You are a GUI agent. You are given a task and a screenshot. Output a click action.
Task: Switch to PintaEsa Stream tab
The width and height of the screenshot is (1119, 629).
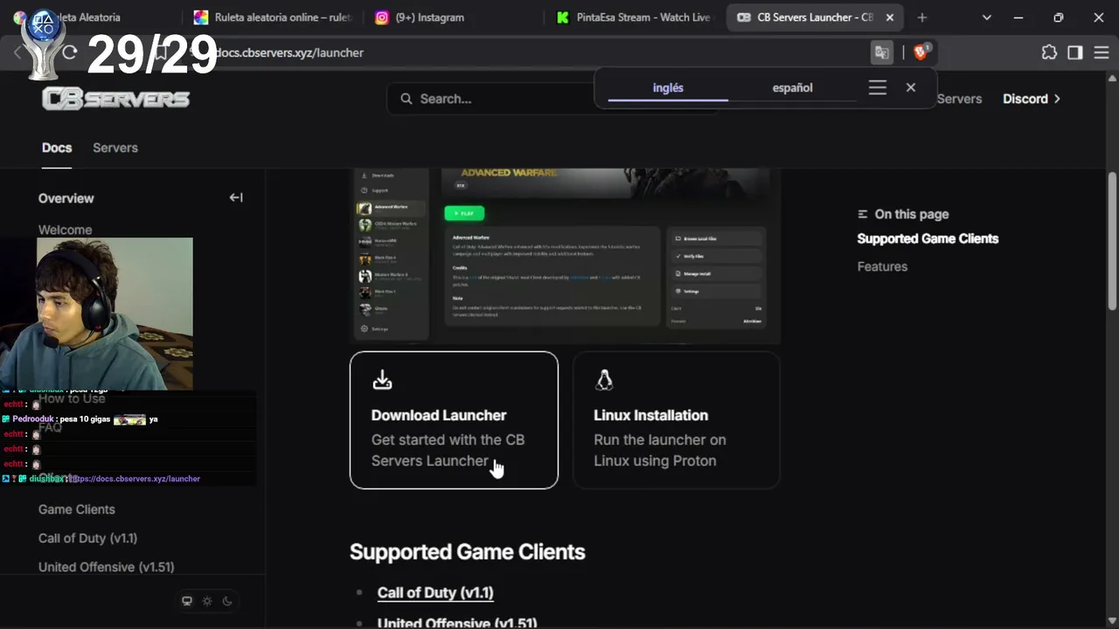tap(634, 17)
